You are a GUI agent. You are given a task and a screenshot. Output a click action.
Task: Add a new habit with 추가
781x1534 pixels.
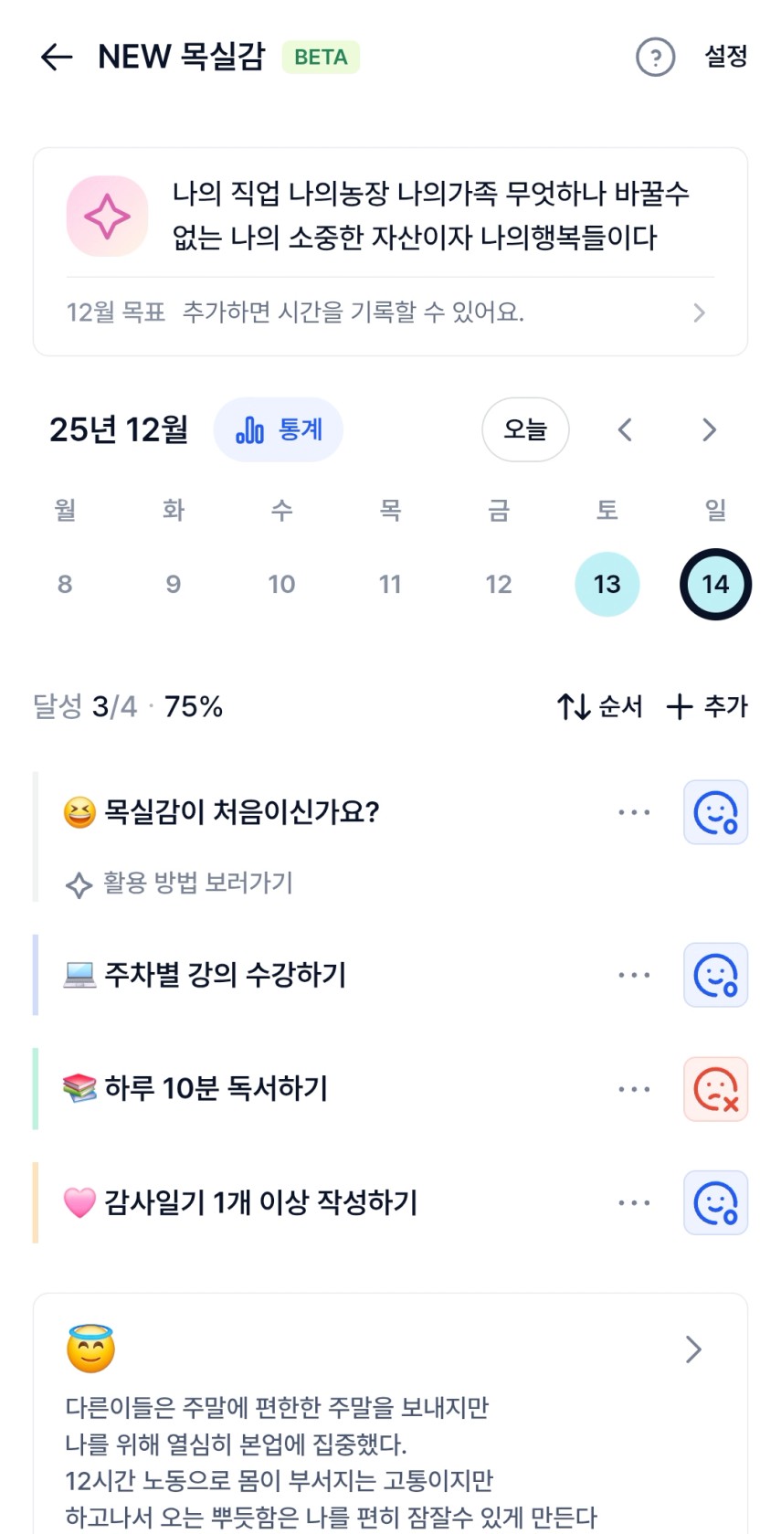point(708,706)
